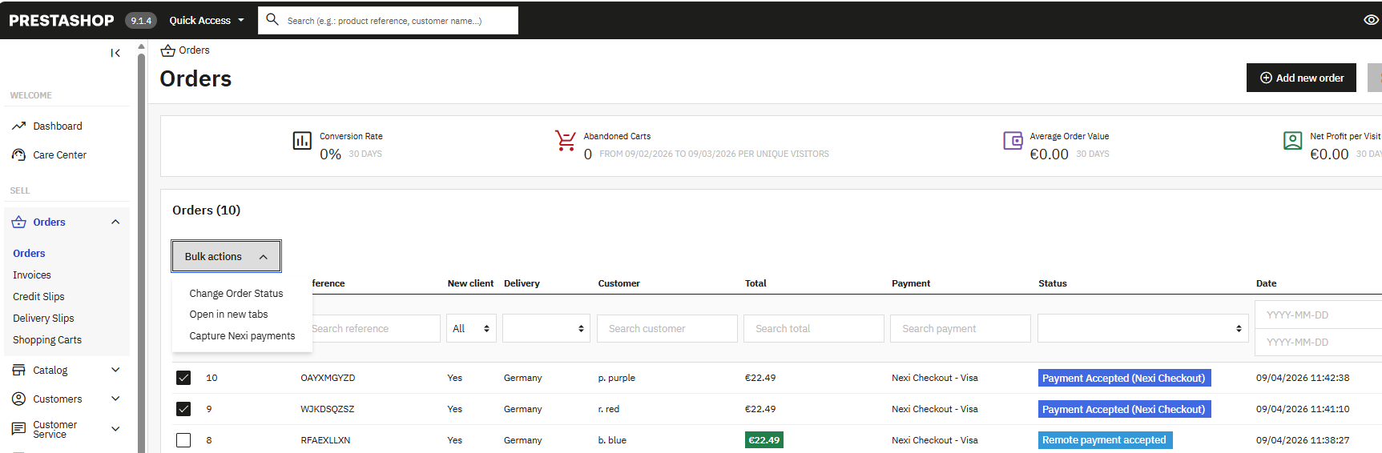
Task: Click the Customers person icon
Action: [19, 399]
